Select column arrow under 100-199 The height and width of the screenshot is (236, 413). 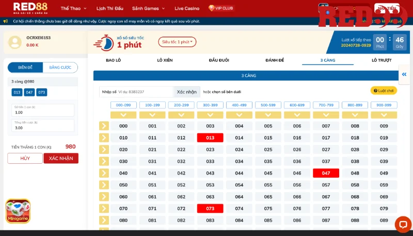click(152, 115)
